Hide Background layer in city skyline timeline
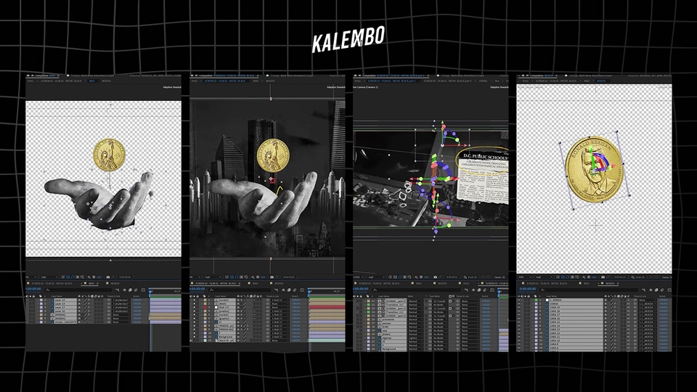 195,337
